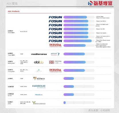Click the LCB97 progress bar

coord(69,78)
